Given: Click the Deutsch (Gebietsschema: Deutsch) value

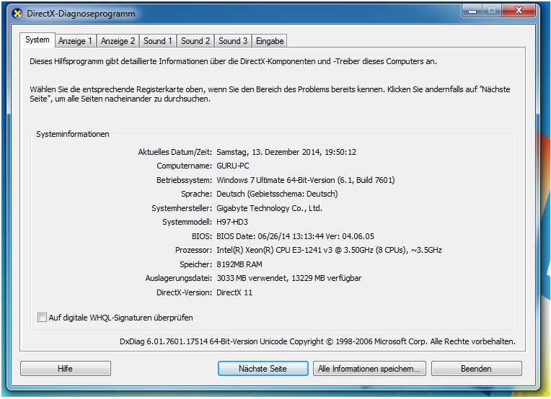Looking at the screenshot, I should point(277,194).
